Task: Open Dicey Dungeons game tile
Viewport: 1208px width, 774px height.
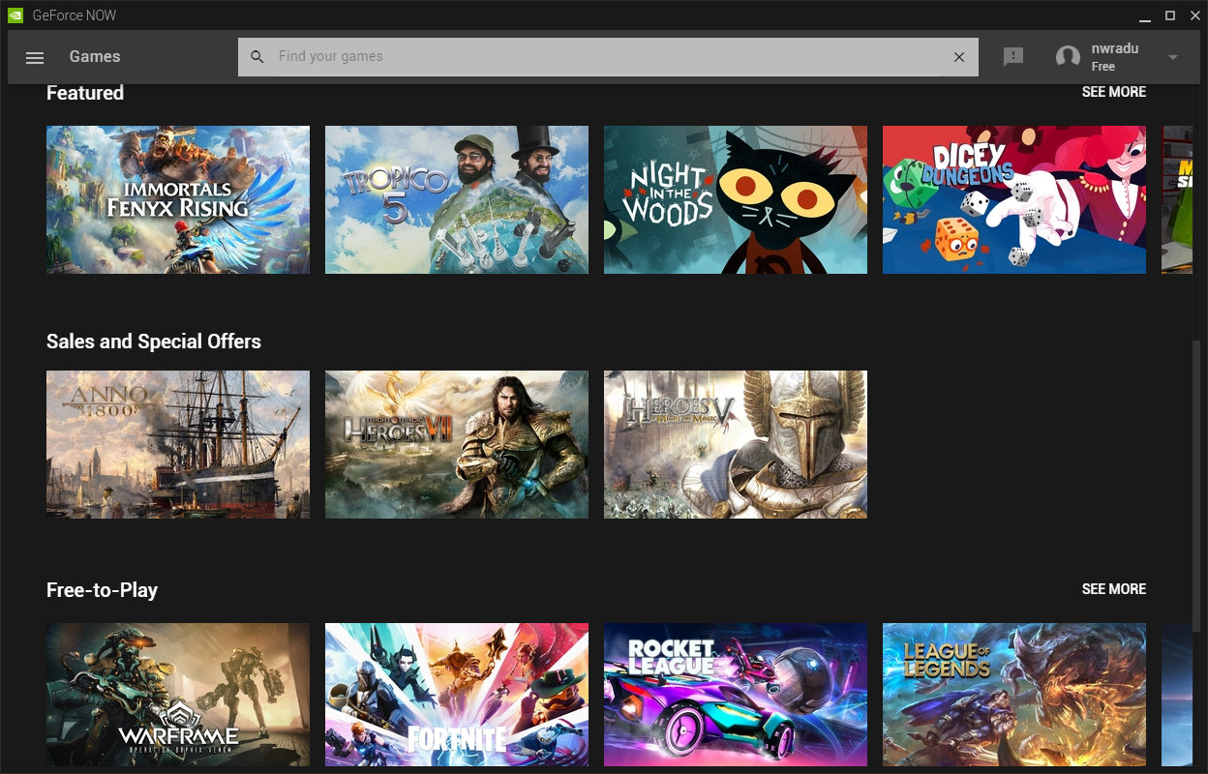Action: coord(1014,199)
